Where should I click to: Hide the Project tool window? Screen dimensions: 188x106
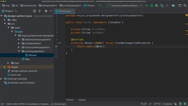click(51, 11)
